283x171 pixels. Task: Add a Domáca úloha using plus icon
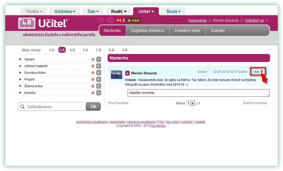coord(93,73)
